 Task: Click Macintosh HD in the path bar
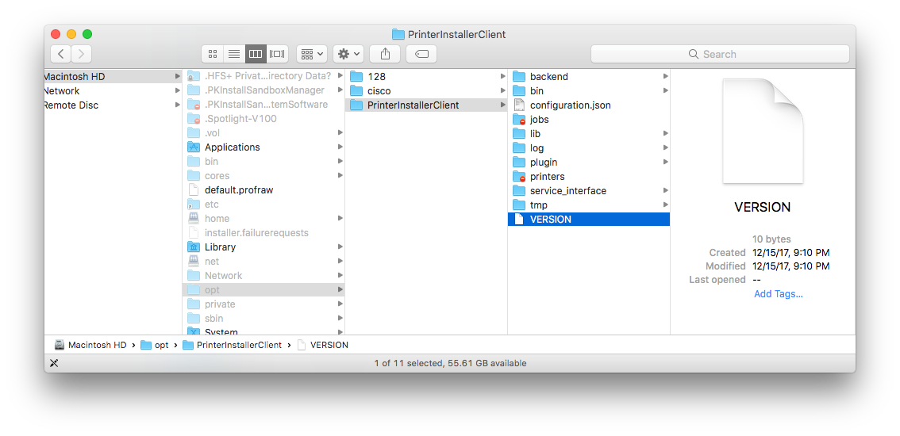[90, 345]
